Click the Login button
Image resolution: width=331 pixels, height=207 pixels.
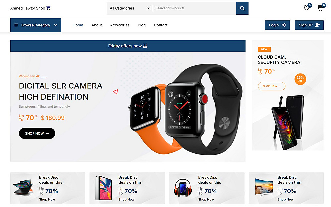click(x=277, y=25)
